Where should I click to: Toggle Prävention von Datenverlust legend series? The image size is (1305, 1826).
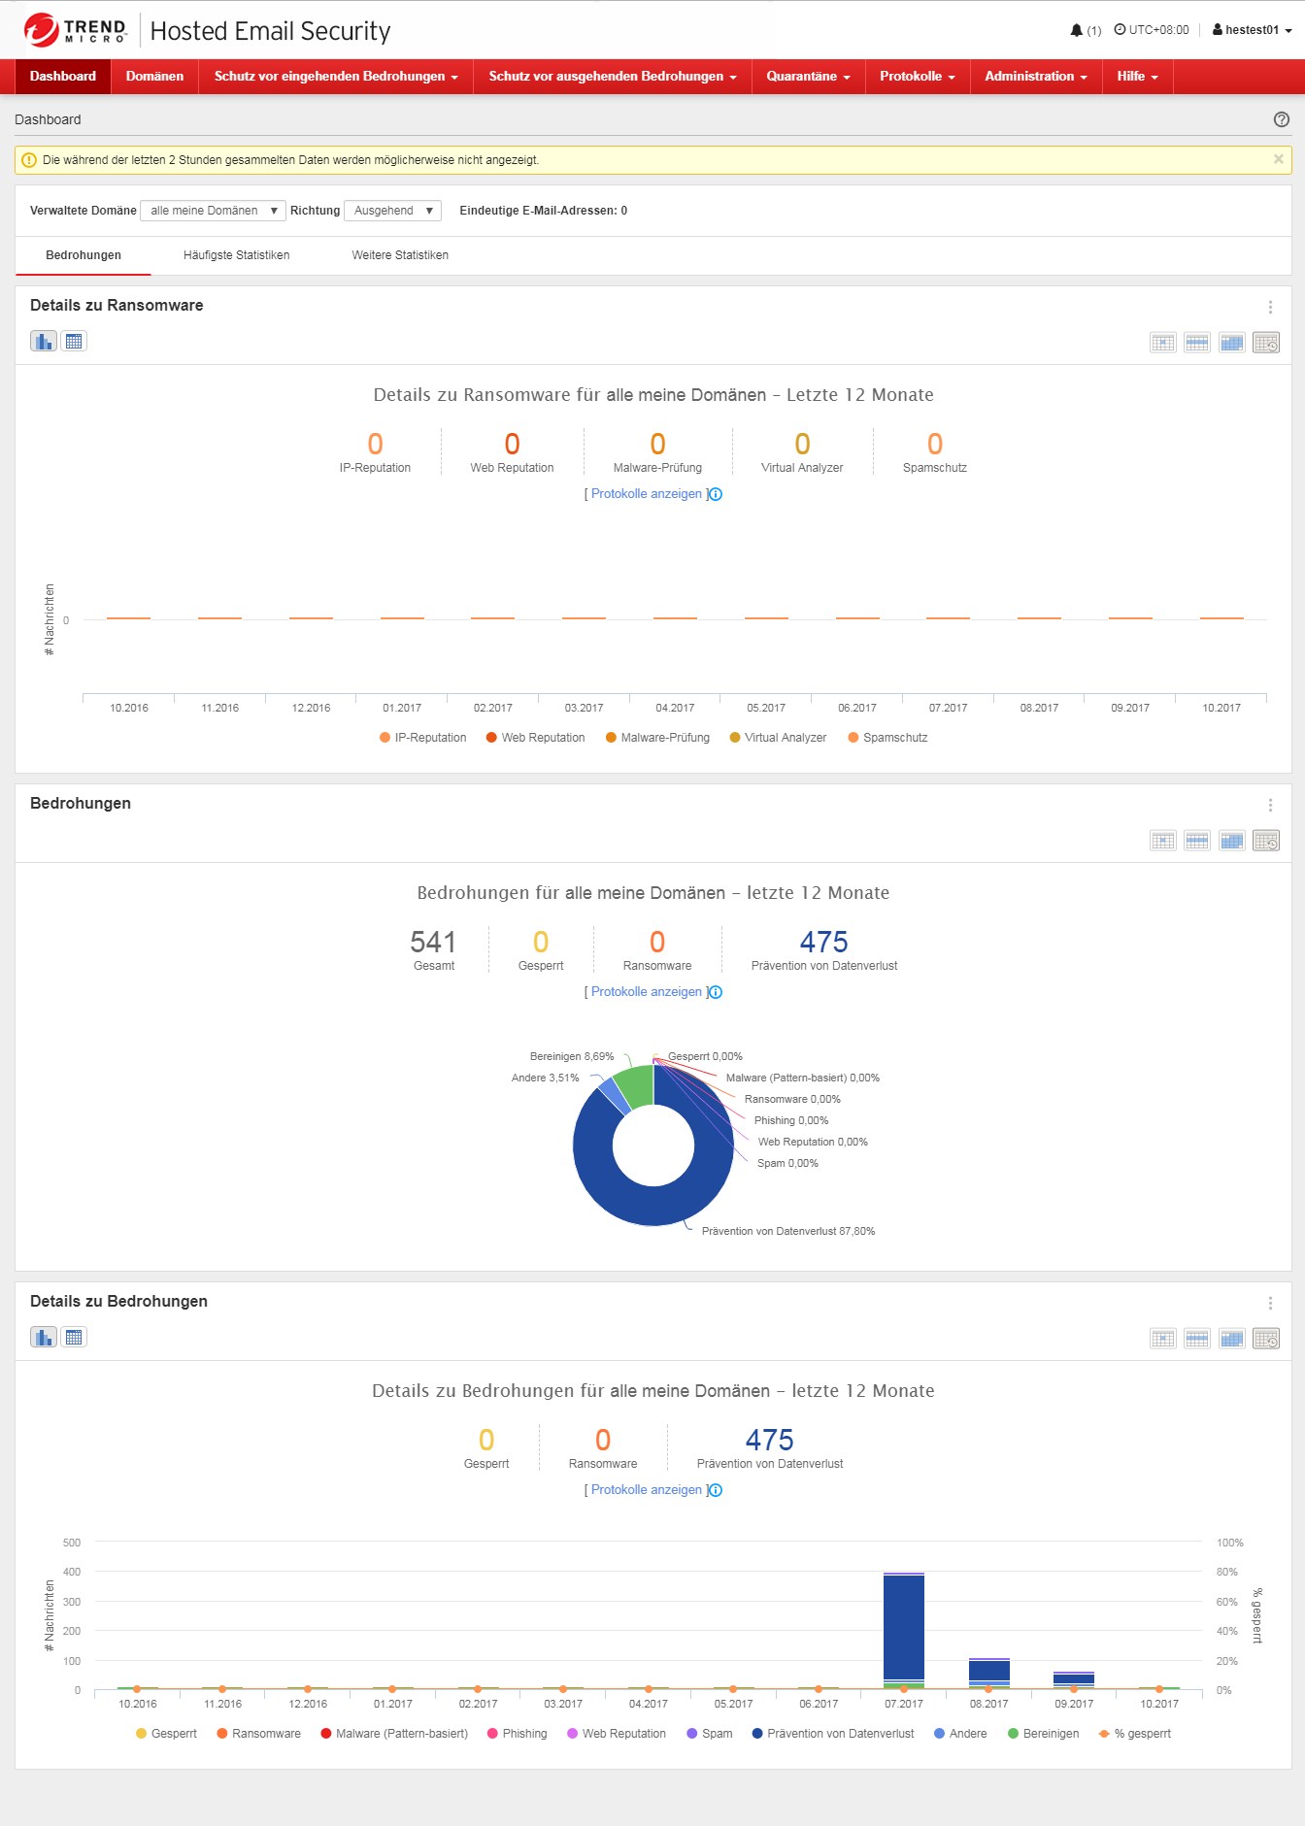(833, 1734)
